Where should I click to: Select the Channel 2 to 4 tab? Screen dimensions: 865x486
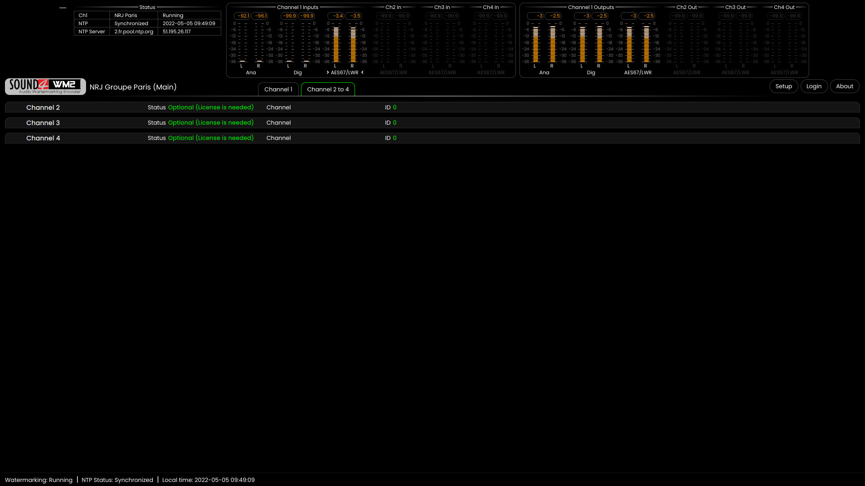[x=328, y=89]
